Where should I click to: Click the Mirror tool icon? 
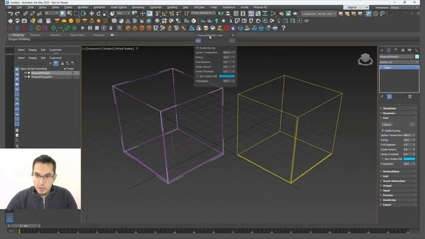221,13
